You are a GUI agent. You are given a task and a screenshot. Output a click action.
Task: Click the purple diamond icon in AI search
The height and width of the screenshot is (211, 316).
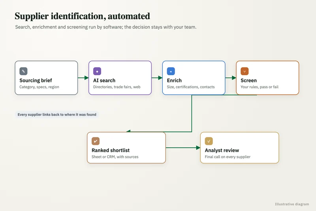point(97,71)
